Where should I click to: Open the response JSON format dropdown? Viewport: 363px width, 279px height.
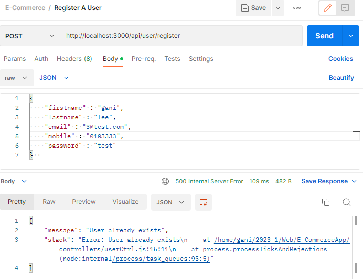(170, 202)
